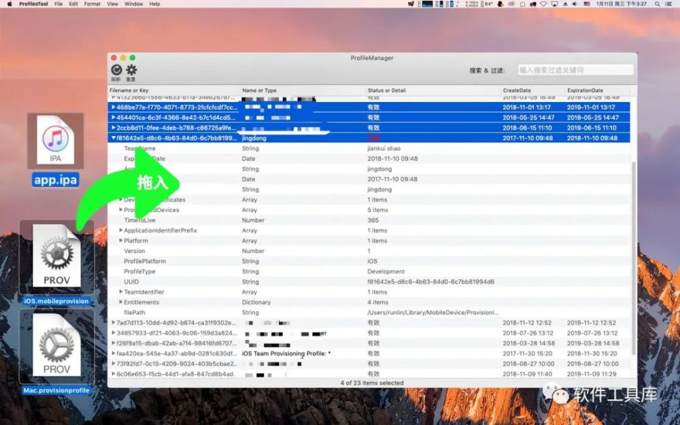This screenshot has height=425, width=680.
Task: Expand the 468be77e profile row
Action: click(113, 107)
